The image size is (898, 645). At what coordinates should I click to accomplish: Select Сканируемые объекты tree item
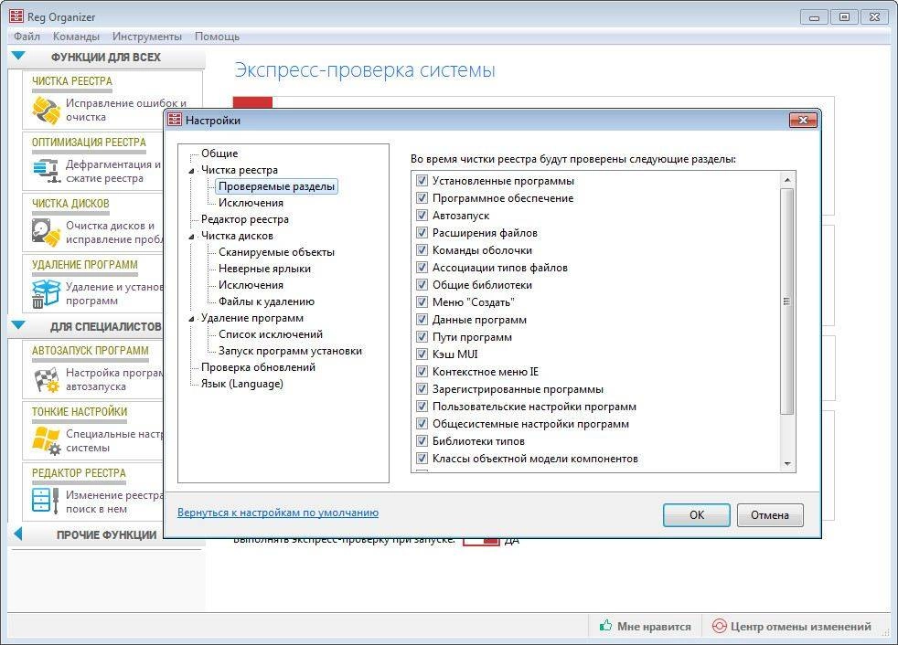(276, 252)
